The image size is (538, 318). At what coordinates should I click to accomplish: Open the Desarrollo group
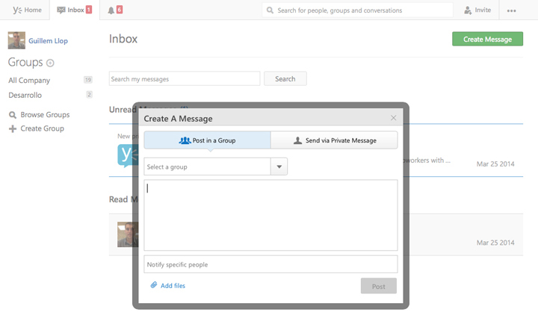pyautogui.click(x=25, y=95)
